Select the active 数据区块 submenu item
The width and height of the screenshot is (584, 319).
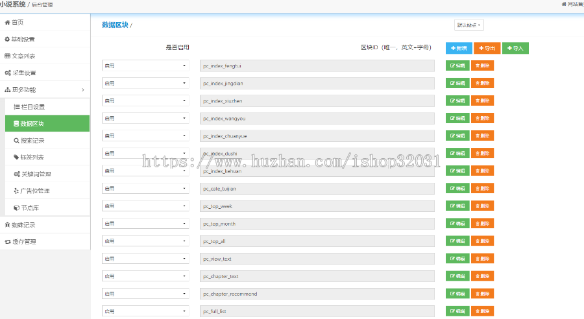[47, 124]
